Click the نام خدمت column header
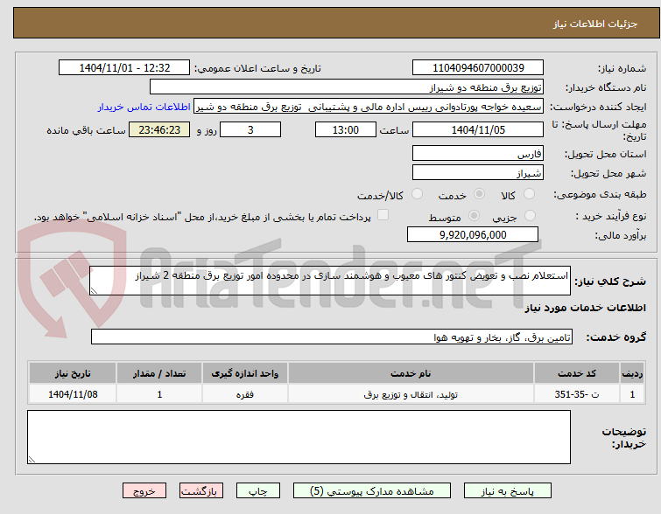The height and width of the screenshot is (514, 661). coord(411,373)
